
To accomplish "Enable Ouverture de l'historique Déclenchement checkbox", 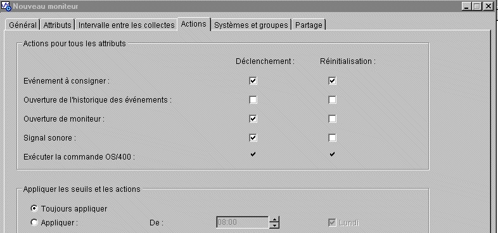I will pyautogui.click(x=253, y=100).
